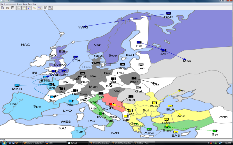The width and height of the screenshot is (233, 145).
Task: Click the Open file folder icon
Action: (8, 8)
